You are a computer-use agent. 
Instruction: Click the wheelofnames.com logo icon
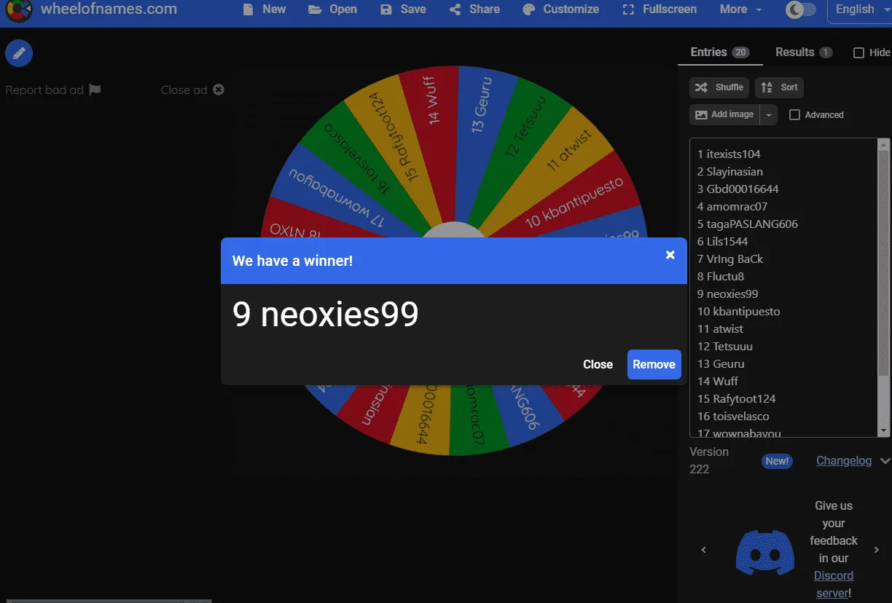pos(18,10)
